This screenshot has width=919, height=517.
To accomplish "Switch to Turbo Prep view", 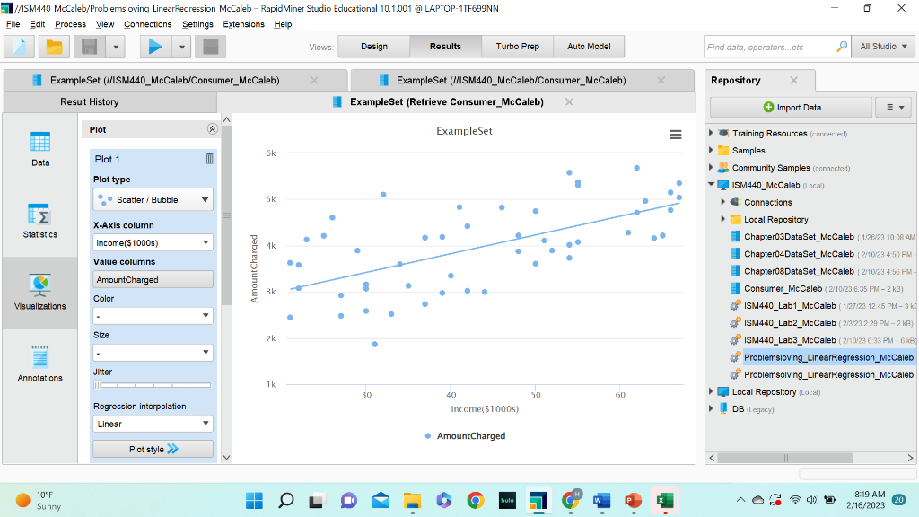I will point(518,47).
